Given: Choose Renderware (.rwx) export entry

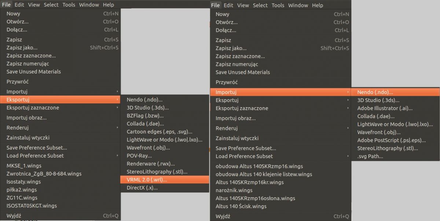Looking at the screenshot, I should tap(151, 164).
